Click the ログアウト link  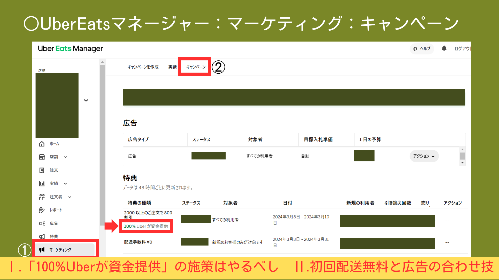[462, 49]
